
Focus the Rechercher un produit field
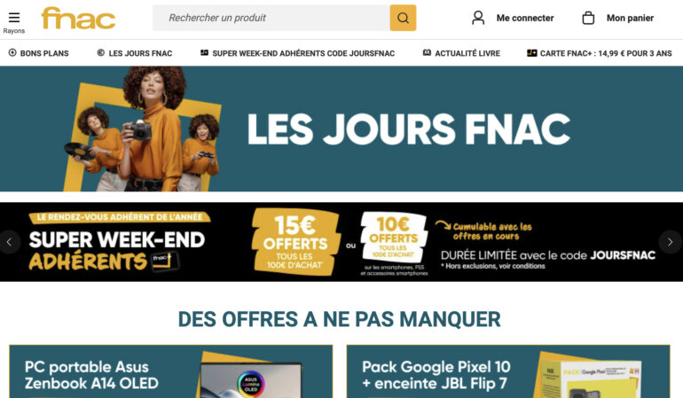(x=271, y=18)
